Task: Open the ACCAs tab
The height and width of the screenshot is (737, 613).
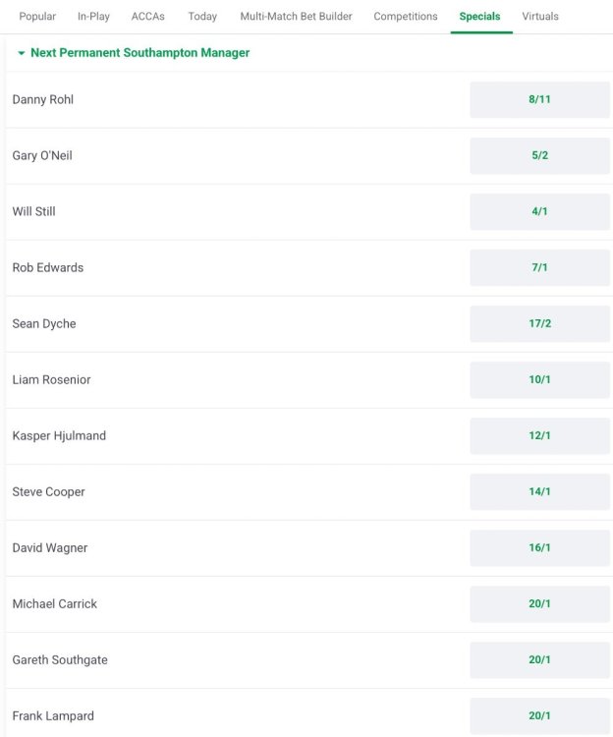Action: [148, 17]
